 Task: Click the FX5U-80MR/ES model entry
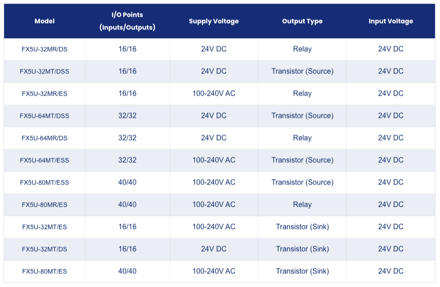point(45,204)
